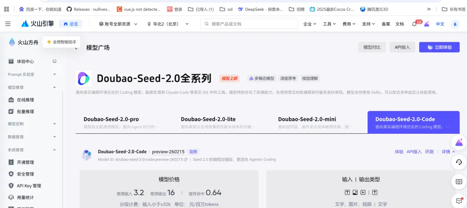467x208 pixels.
Task: Click the 火山方舟 logo in sidebar
Action: (x=23, y=42)
